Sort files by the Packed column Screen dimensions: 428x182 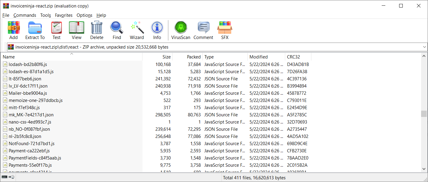pyautogui.click(x=188, y=57)
